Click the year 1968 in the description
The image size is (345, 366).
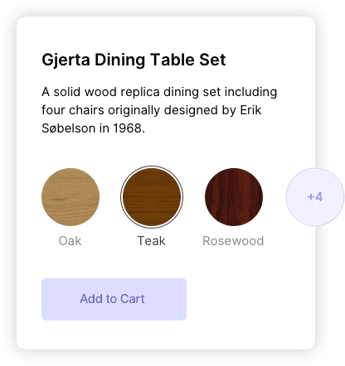(127, 128)
